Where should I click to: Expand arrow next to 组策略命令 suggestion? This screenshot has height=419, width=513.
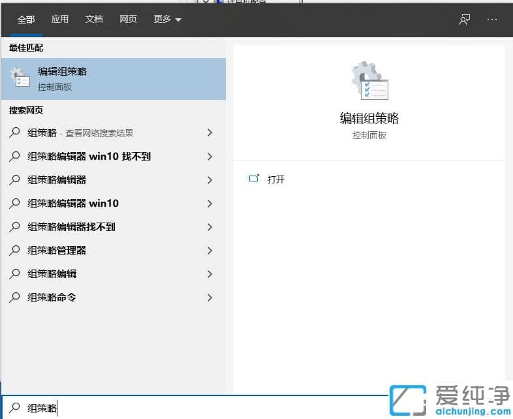click(210, 298)
